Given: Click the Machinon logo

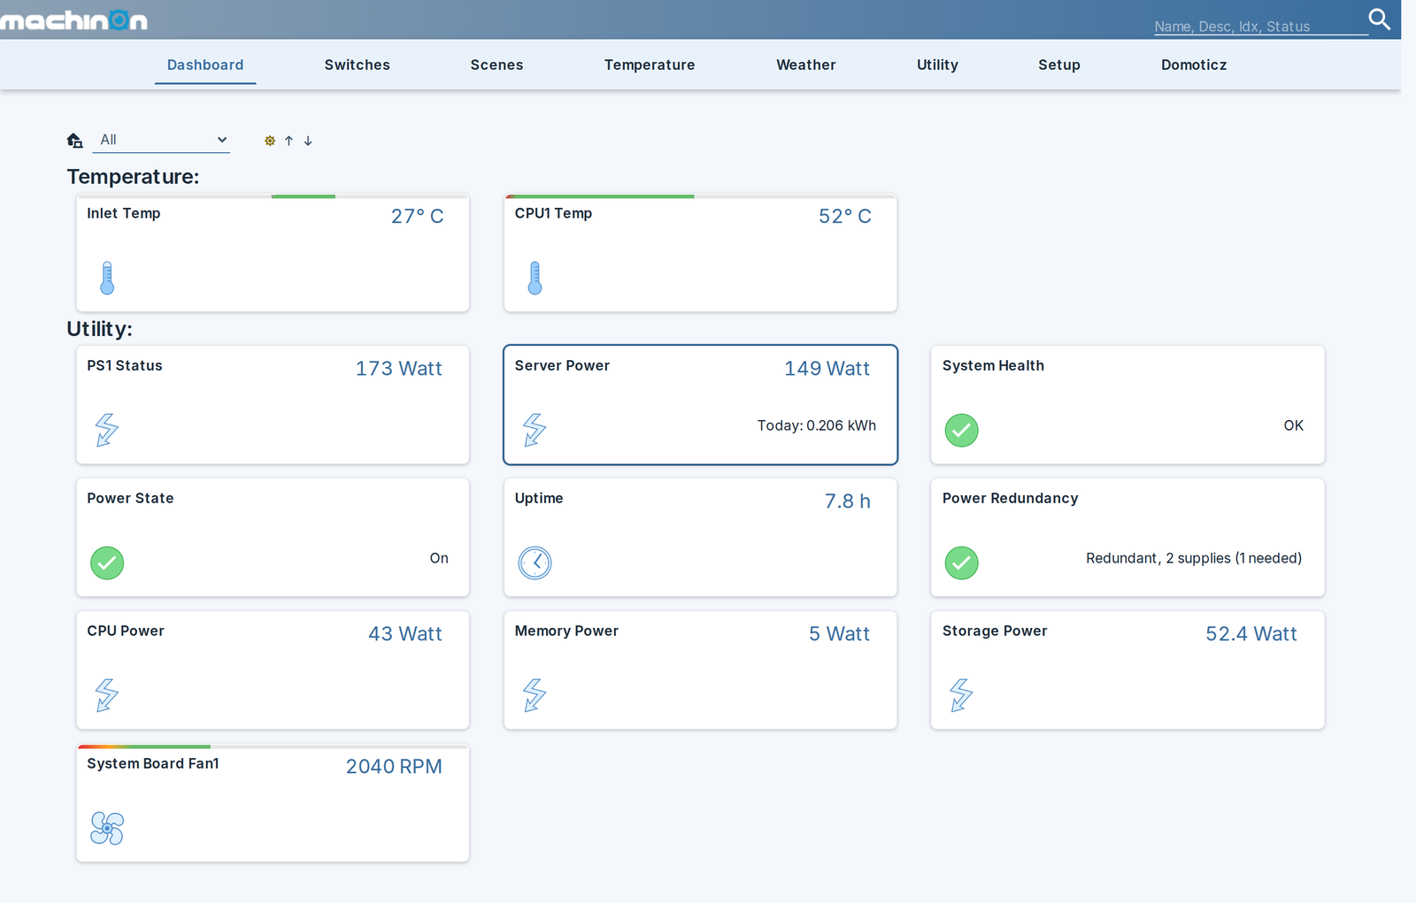Looking at the screenshot, I should tap(73, 20).
